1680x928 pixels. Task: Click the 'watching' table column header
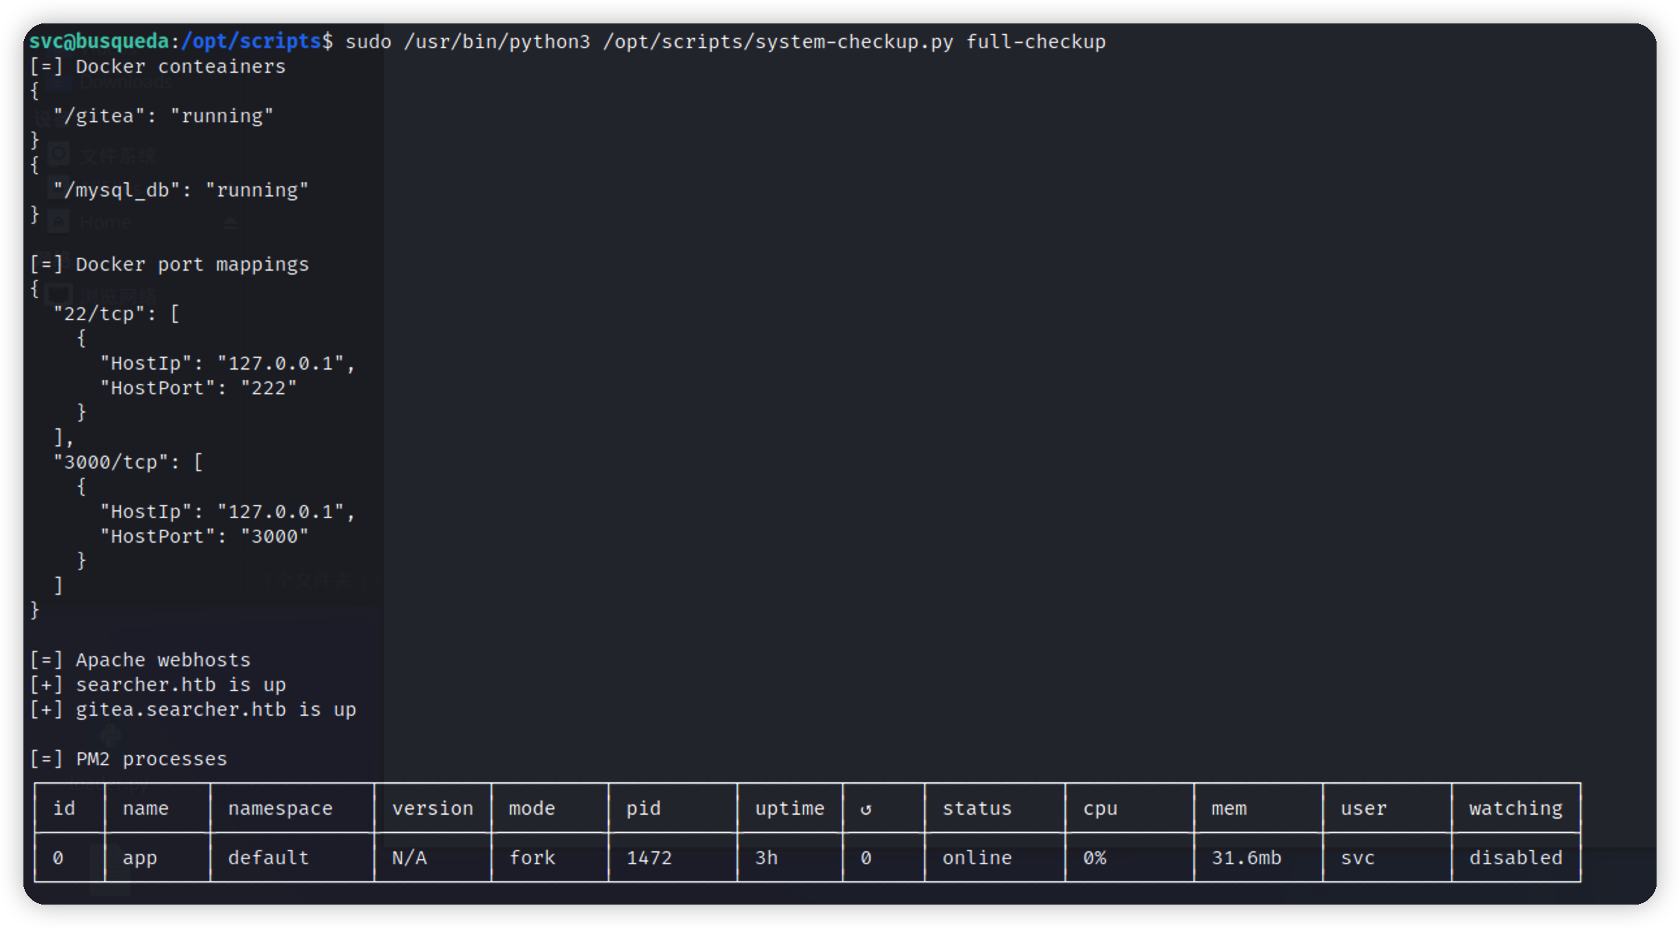tap(1515, 809)
